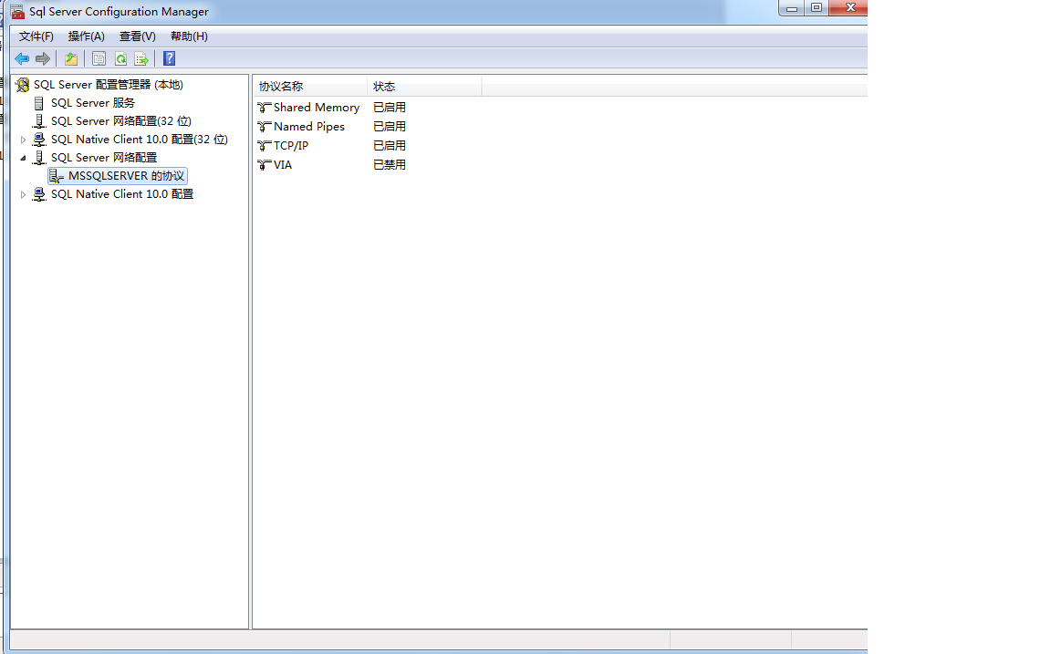Select TCP/IP protocol icon

264,145
